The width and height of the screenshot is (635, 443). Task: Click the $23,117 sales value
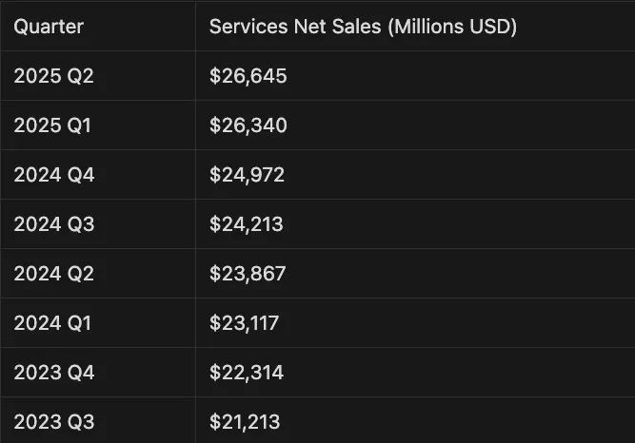[x=245, y=323]
